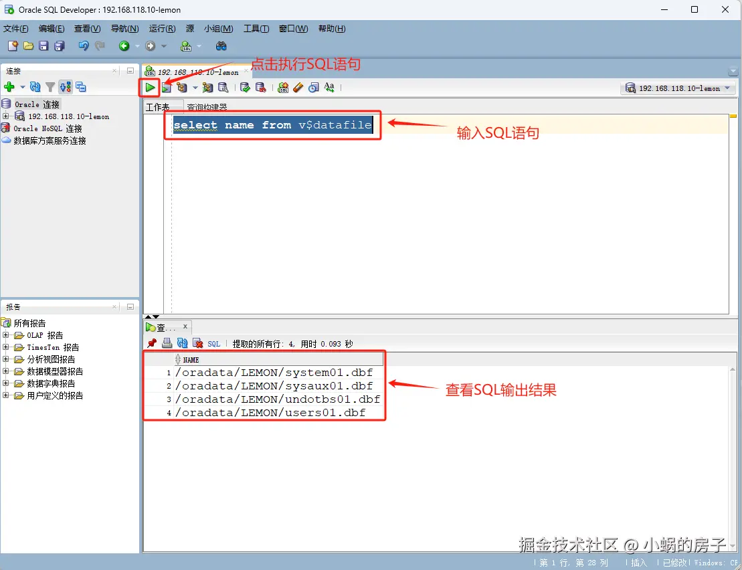Expand the 数据模型器报告 folder
Image resolution: width=742 pixels, height=570 pixels.
(x=5, y=371)
